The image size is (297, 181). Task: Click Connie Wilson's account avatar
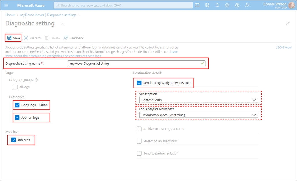point(291,5)
